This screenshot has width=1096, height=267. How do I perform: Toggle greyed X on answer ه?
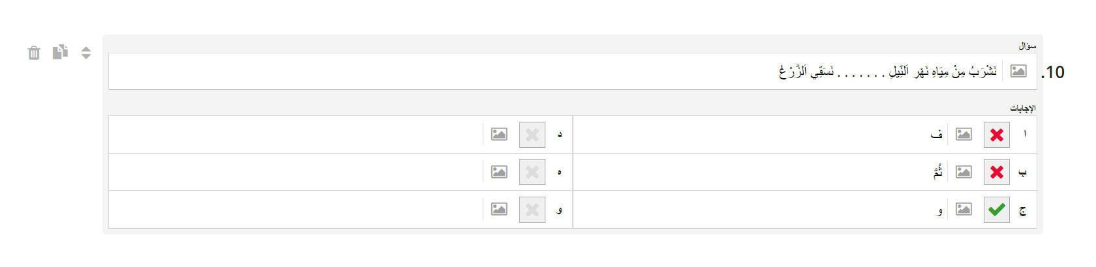[532, 172]
